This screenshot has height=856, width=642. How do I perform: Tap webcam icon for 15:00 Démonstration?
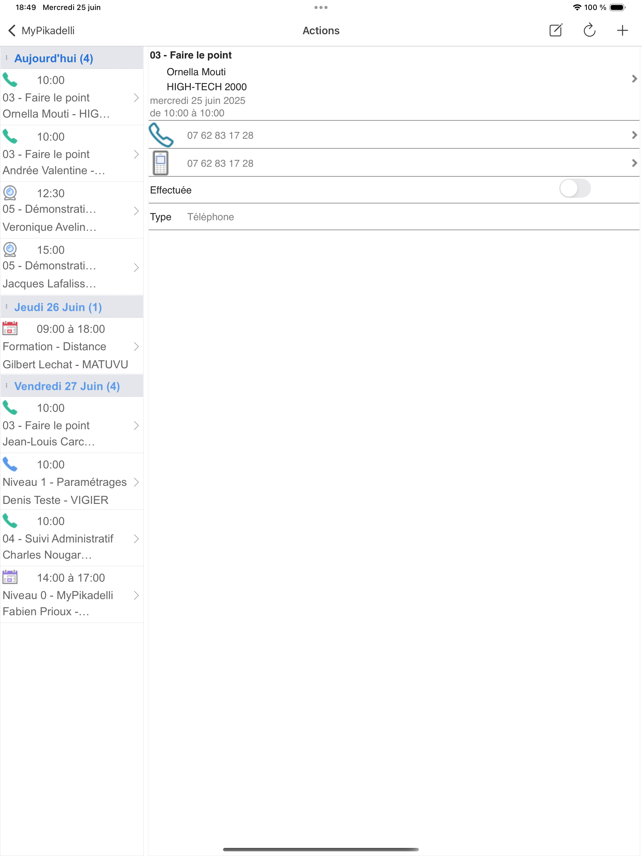(10, 249)
